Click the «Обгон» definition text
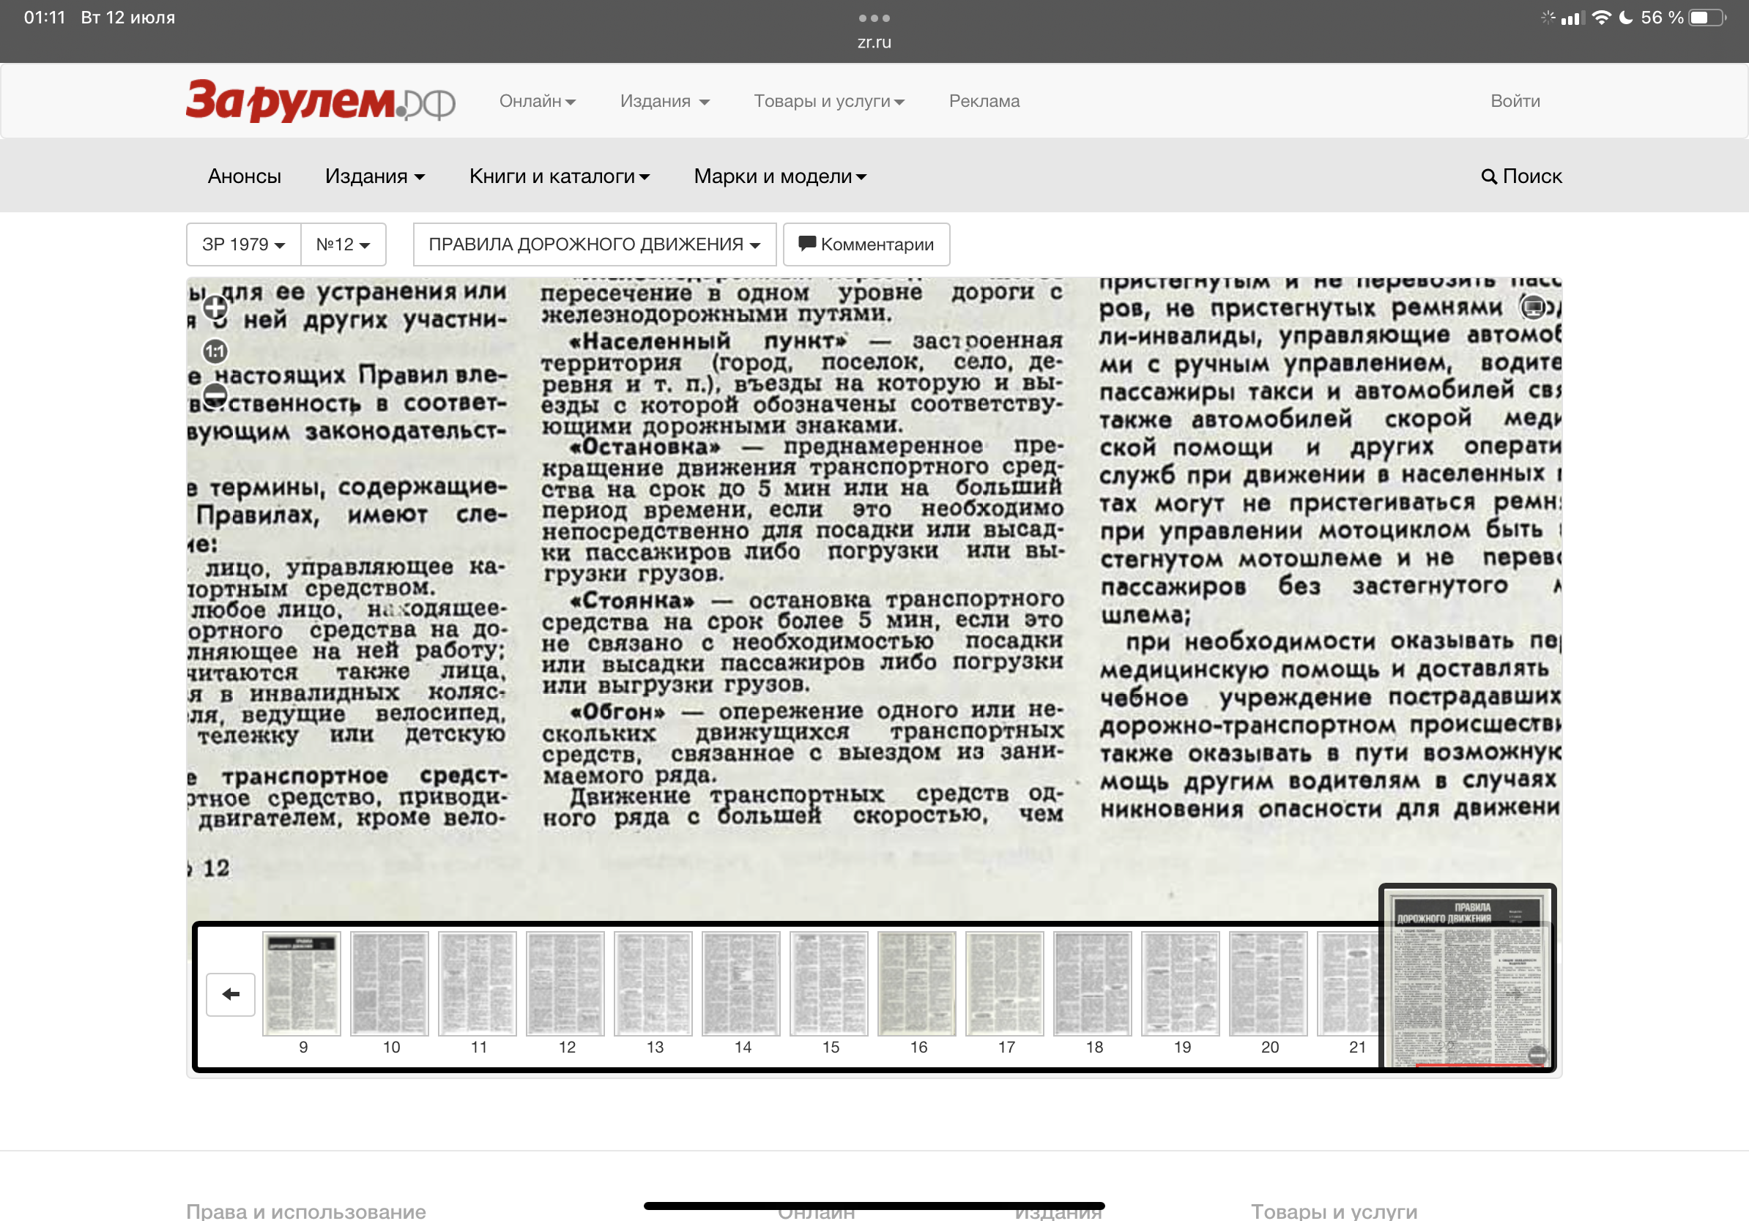The image size is (1749, 1221). (802, 742)
